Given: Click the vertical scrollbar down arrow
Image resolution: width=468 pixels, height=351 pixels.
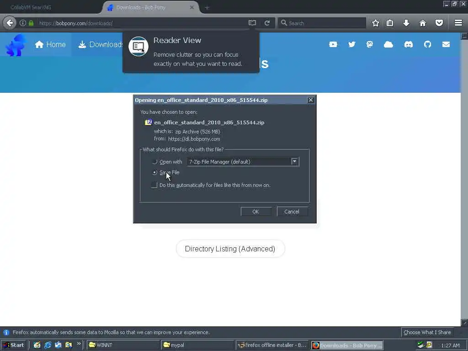Looking at the screenshot, I should pos(464,323).
